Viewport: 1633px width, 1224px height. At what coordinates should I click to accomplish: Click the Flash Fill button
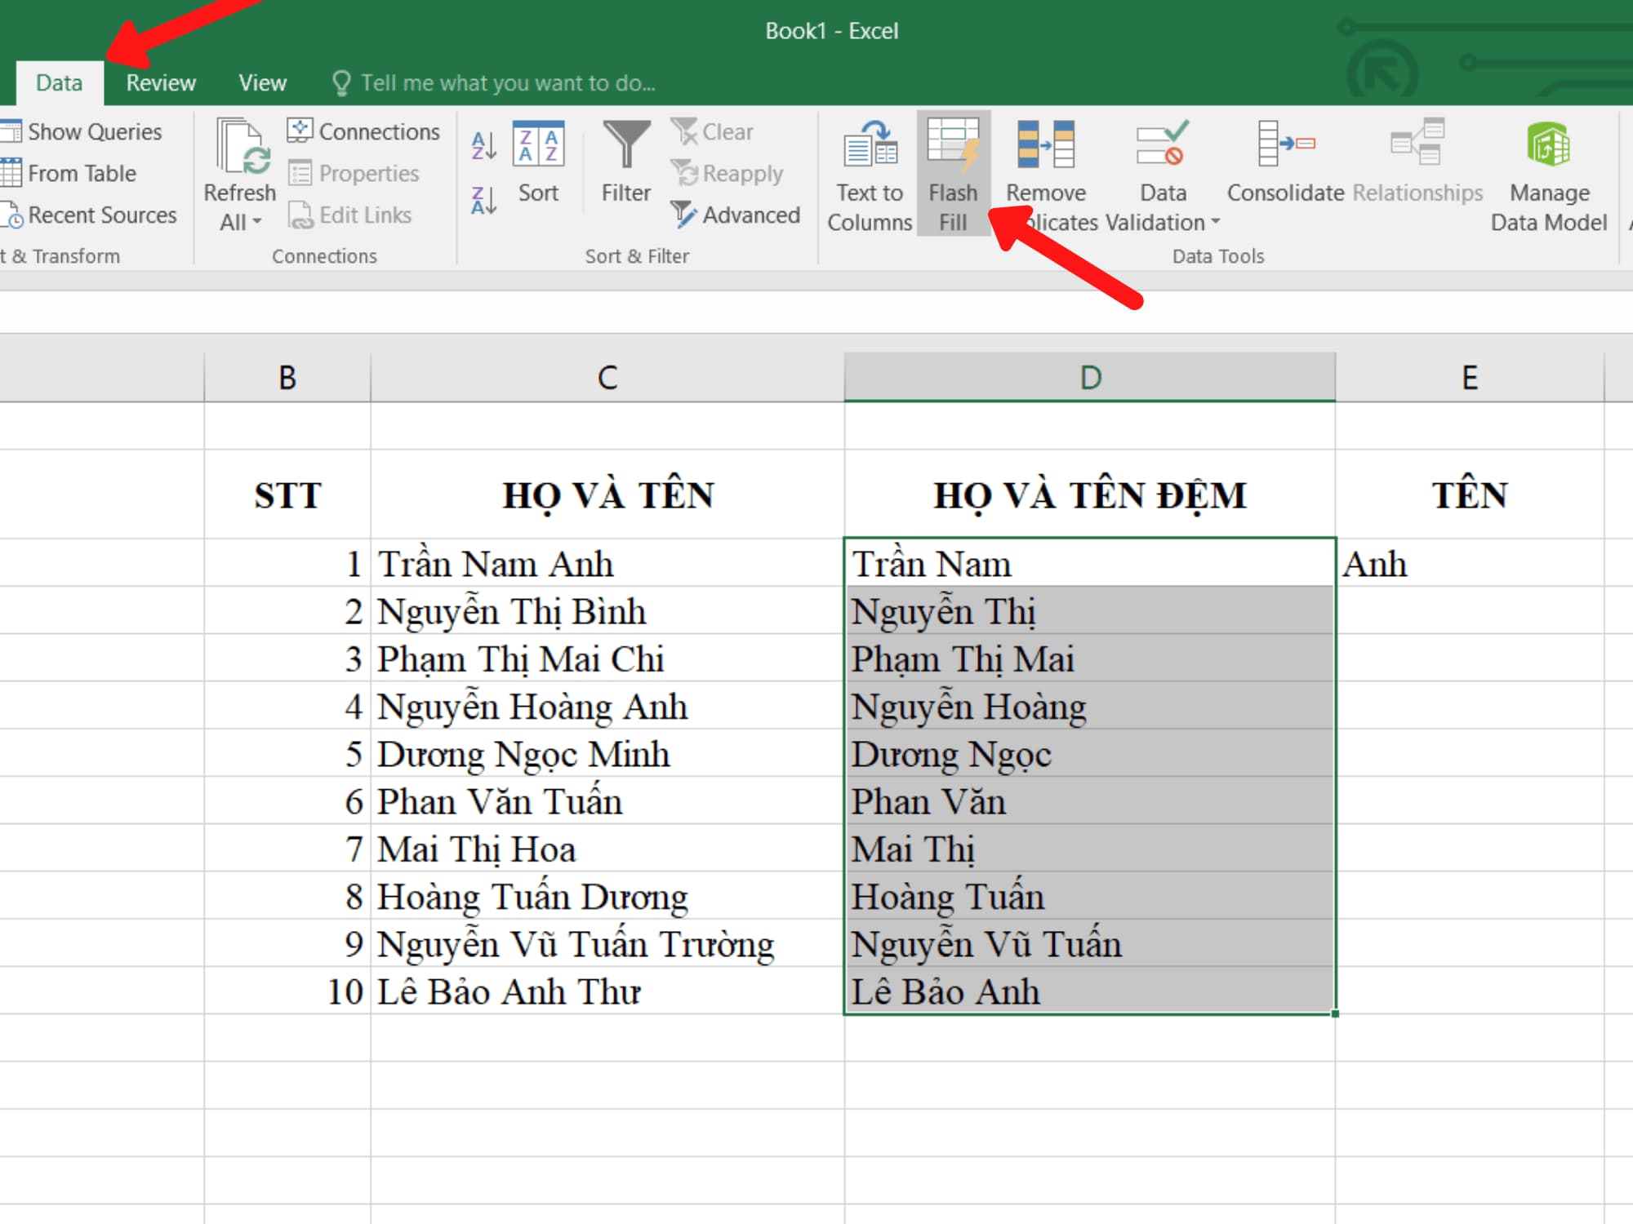(x=953, y=174)
